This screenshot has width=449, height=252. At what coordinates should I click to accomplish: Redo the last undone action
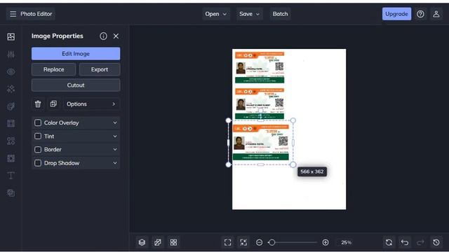point(420,242)
